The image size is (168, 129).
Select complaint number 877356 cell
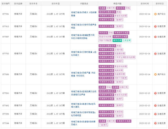click(x=6, y=114)
